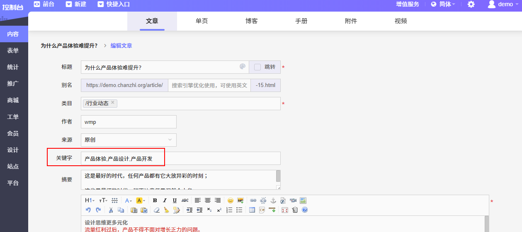Image resolution: width=522 pixels, height=232 pixels.
Task: Open the 简体 language dropdown
Action: pyautogui.click(x=443, y=5)
